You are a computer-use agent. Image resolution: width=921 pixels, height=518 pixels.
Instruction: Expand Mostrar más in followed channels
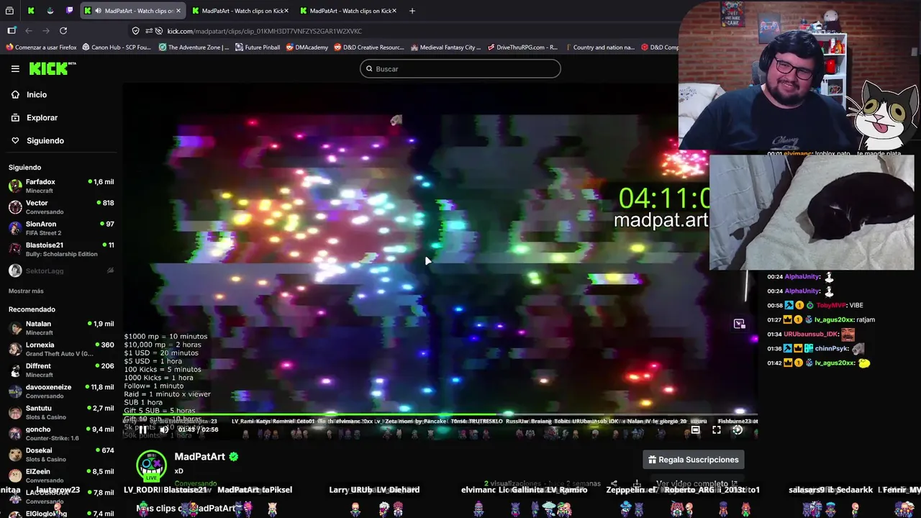tap(26, 291)
